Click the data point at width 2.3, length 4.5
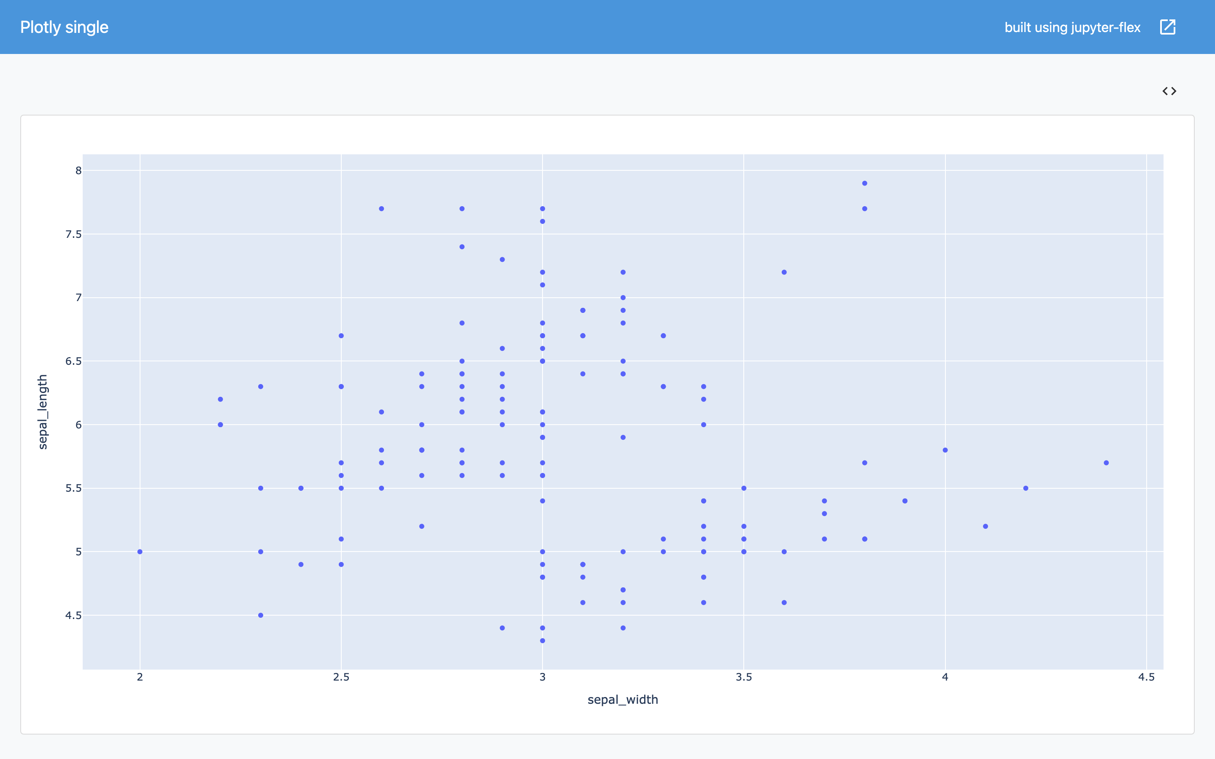This screenshot has width=1215, height=759. (261, 616)
